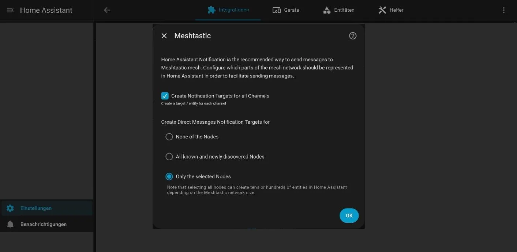Click the Helfer tools icon

pyautogui.click(x=382, y=10)
